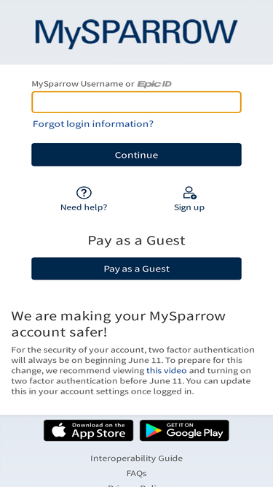Click the Apple logo in App Store badge
273x487 pixels.
59,431
